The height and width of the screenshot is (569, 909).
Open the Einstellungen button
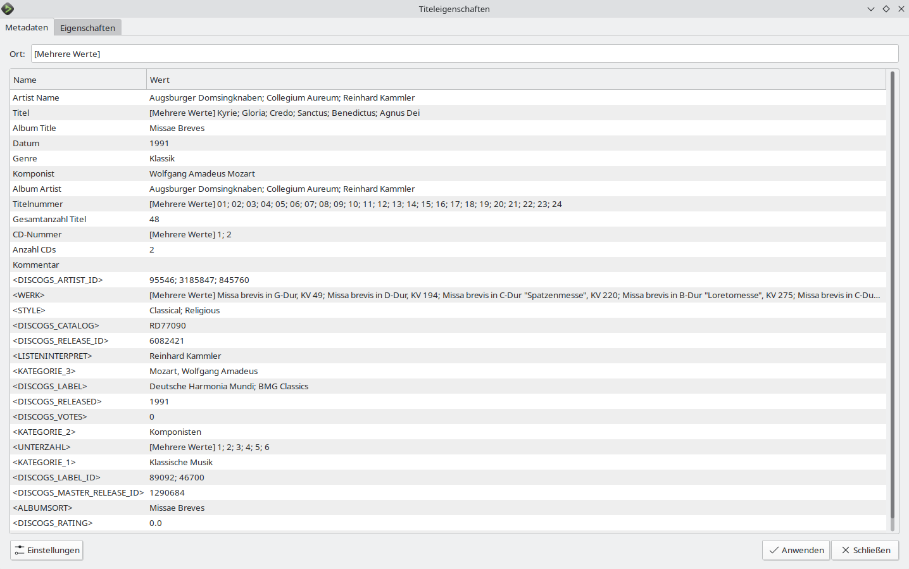(x=47, y=550)
